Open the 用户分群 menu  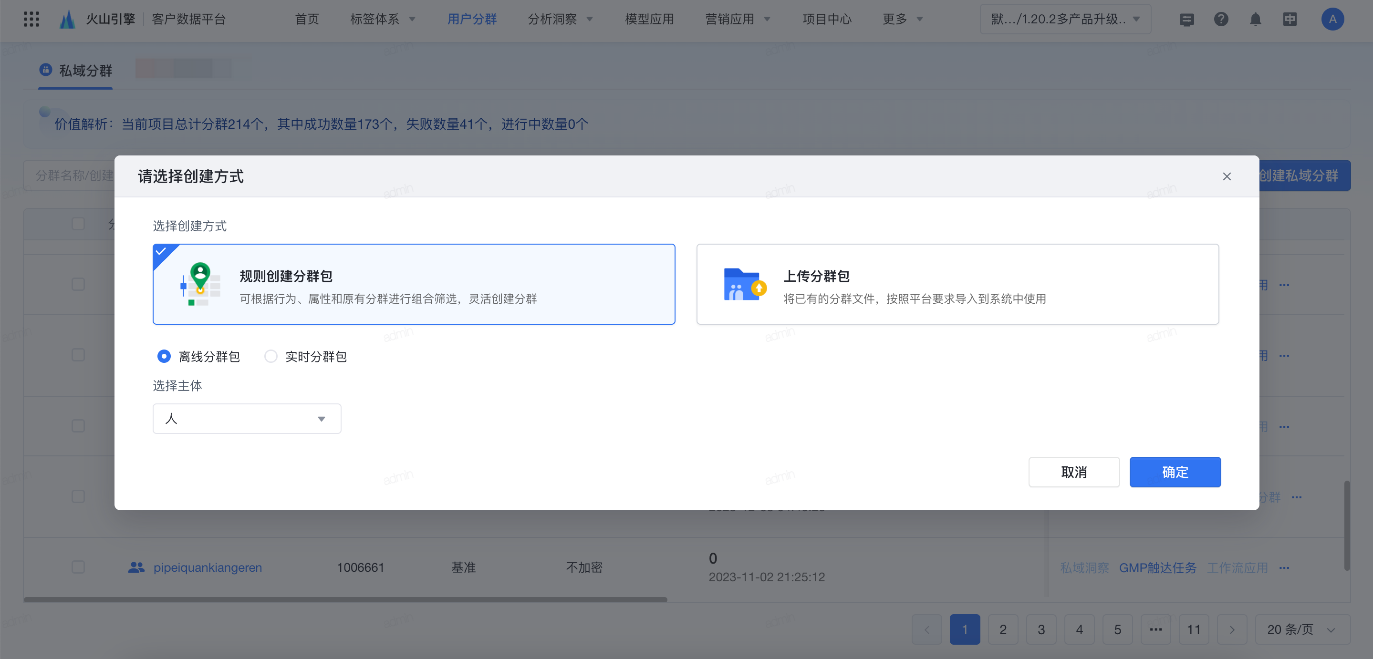(472, 20)
